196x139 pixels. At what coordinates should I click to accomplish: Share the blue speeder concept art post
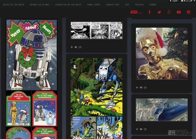(x=145, y=129)
